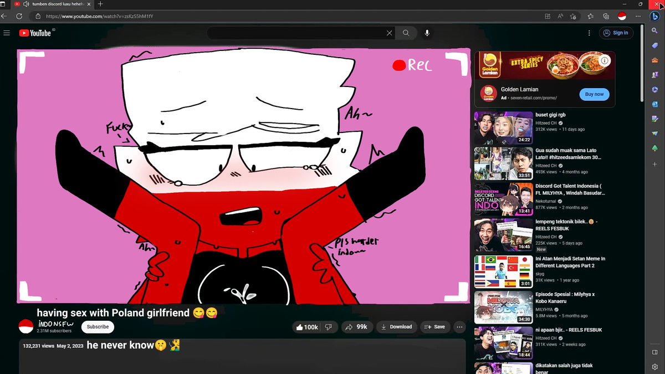Open Edge sidebar Games chess icon
The height and width of the screenshot is (374, 665).
654,74
